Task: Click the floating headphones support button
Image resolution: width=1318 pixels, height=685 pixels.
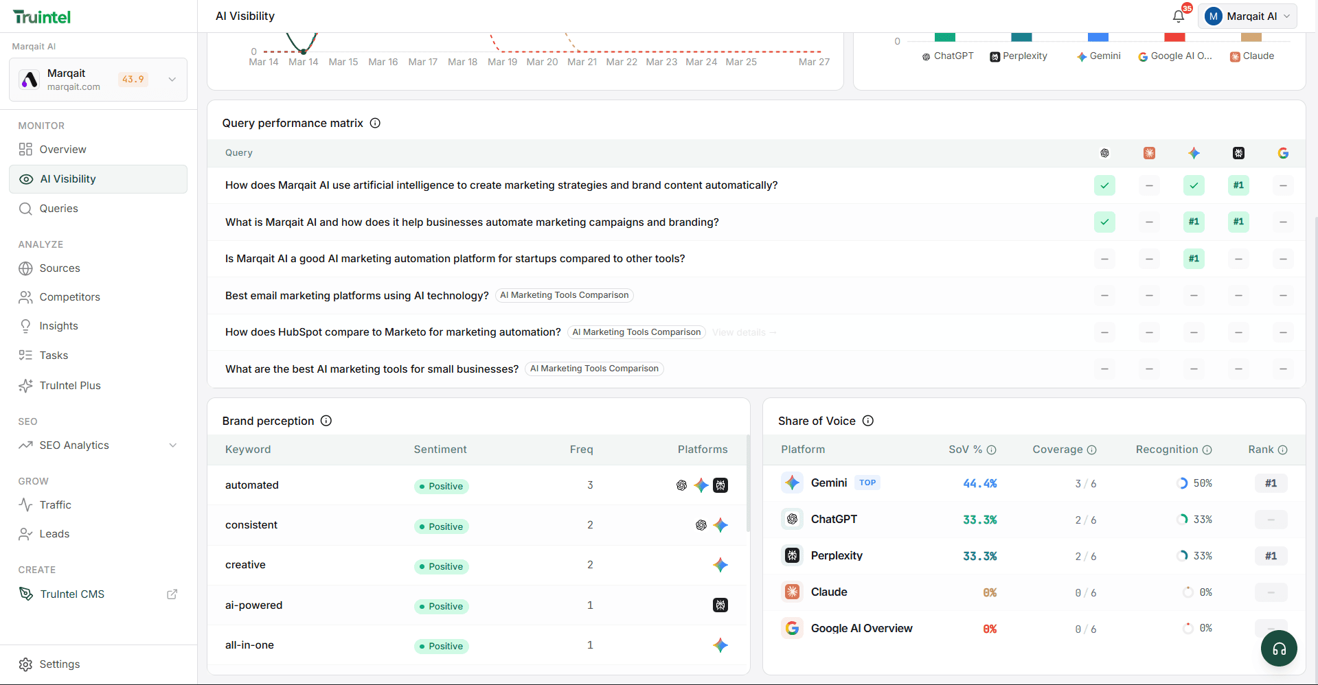Action: (x=1278, y=648)
